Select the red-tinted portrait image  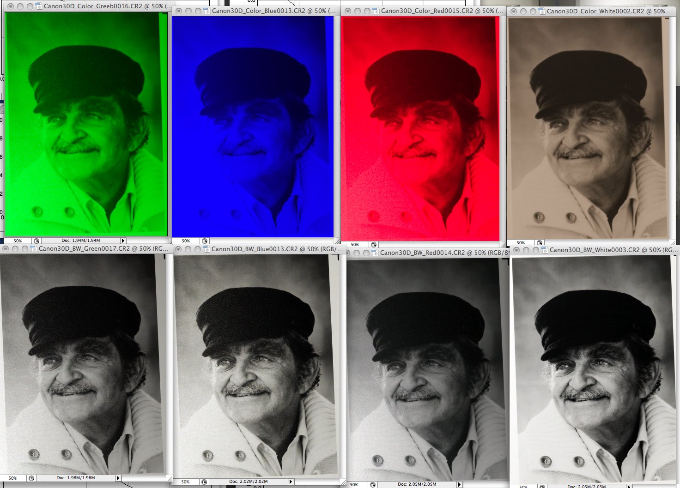pyautogui.click(x=420, y=129)
